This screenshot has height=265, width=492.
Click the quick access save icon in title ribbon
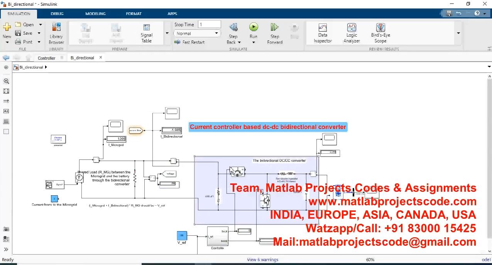tap(449, 13)
